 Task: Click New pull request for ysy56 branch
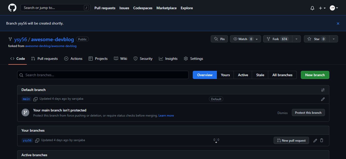(291, 140)
